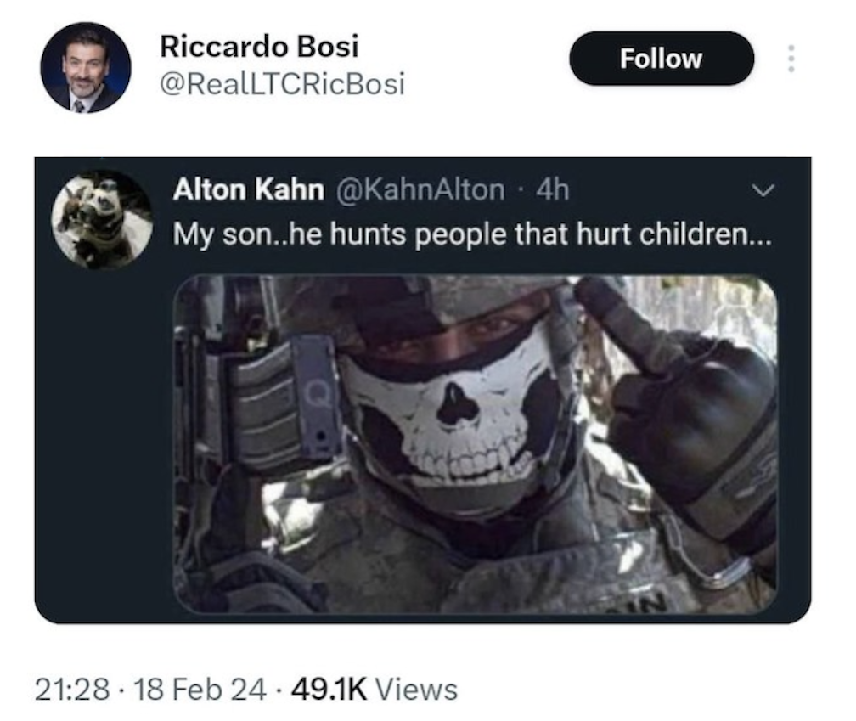Open the @RealLTCRicBosi handle

click(x=282, y=85)
